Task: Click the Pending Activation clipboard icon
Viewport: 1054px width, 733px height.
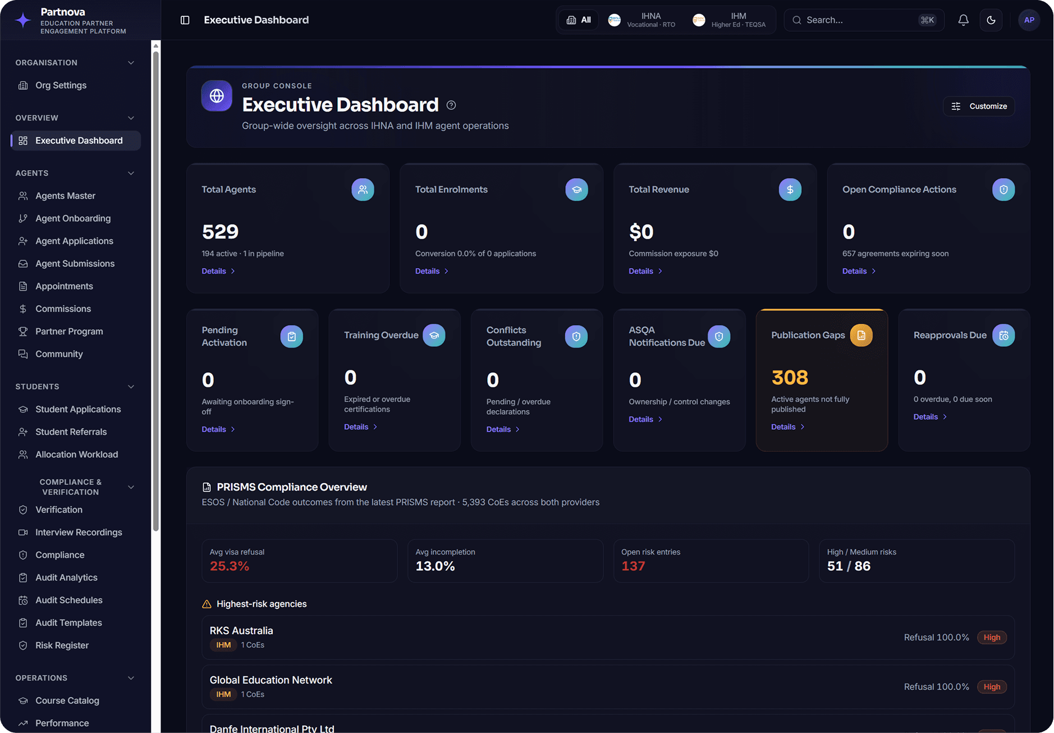Action: point(292,336)
